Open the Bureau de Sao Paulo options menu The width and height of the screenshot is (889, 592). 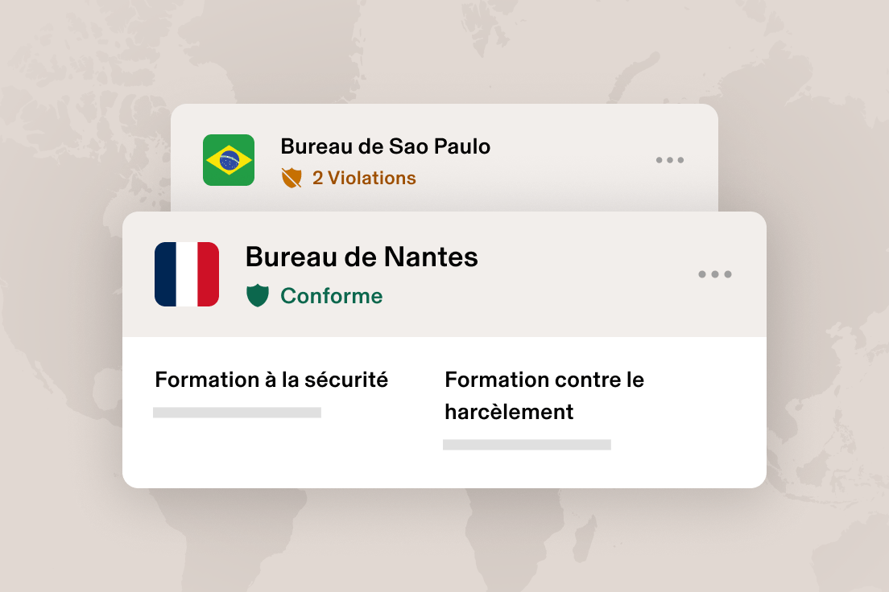click(670, 160)
